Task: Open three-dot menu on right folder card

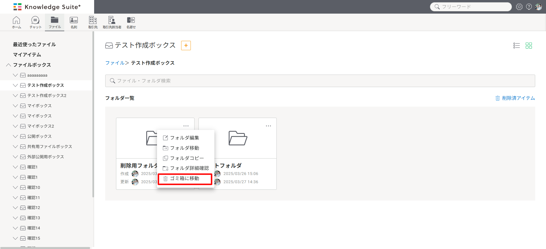Action: (x=268, y=126)
